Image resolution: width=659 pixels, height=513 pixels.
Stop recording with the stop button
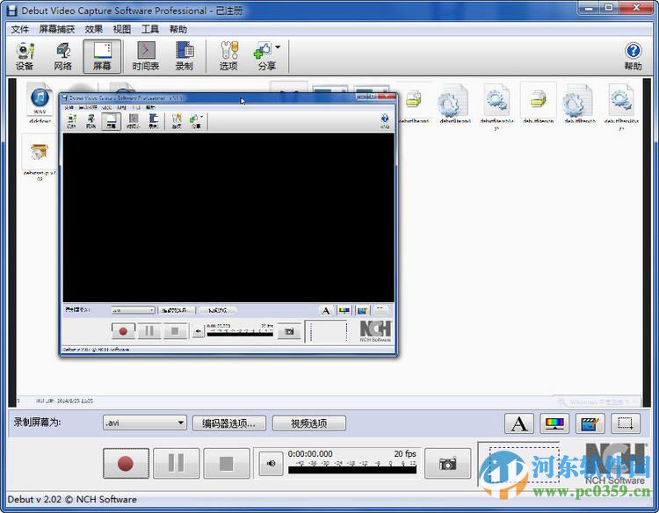227,464
